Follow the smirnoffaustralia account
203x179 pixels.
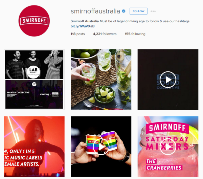(138, 11)
